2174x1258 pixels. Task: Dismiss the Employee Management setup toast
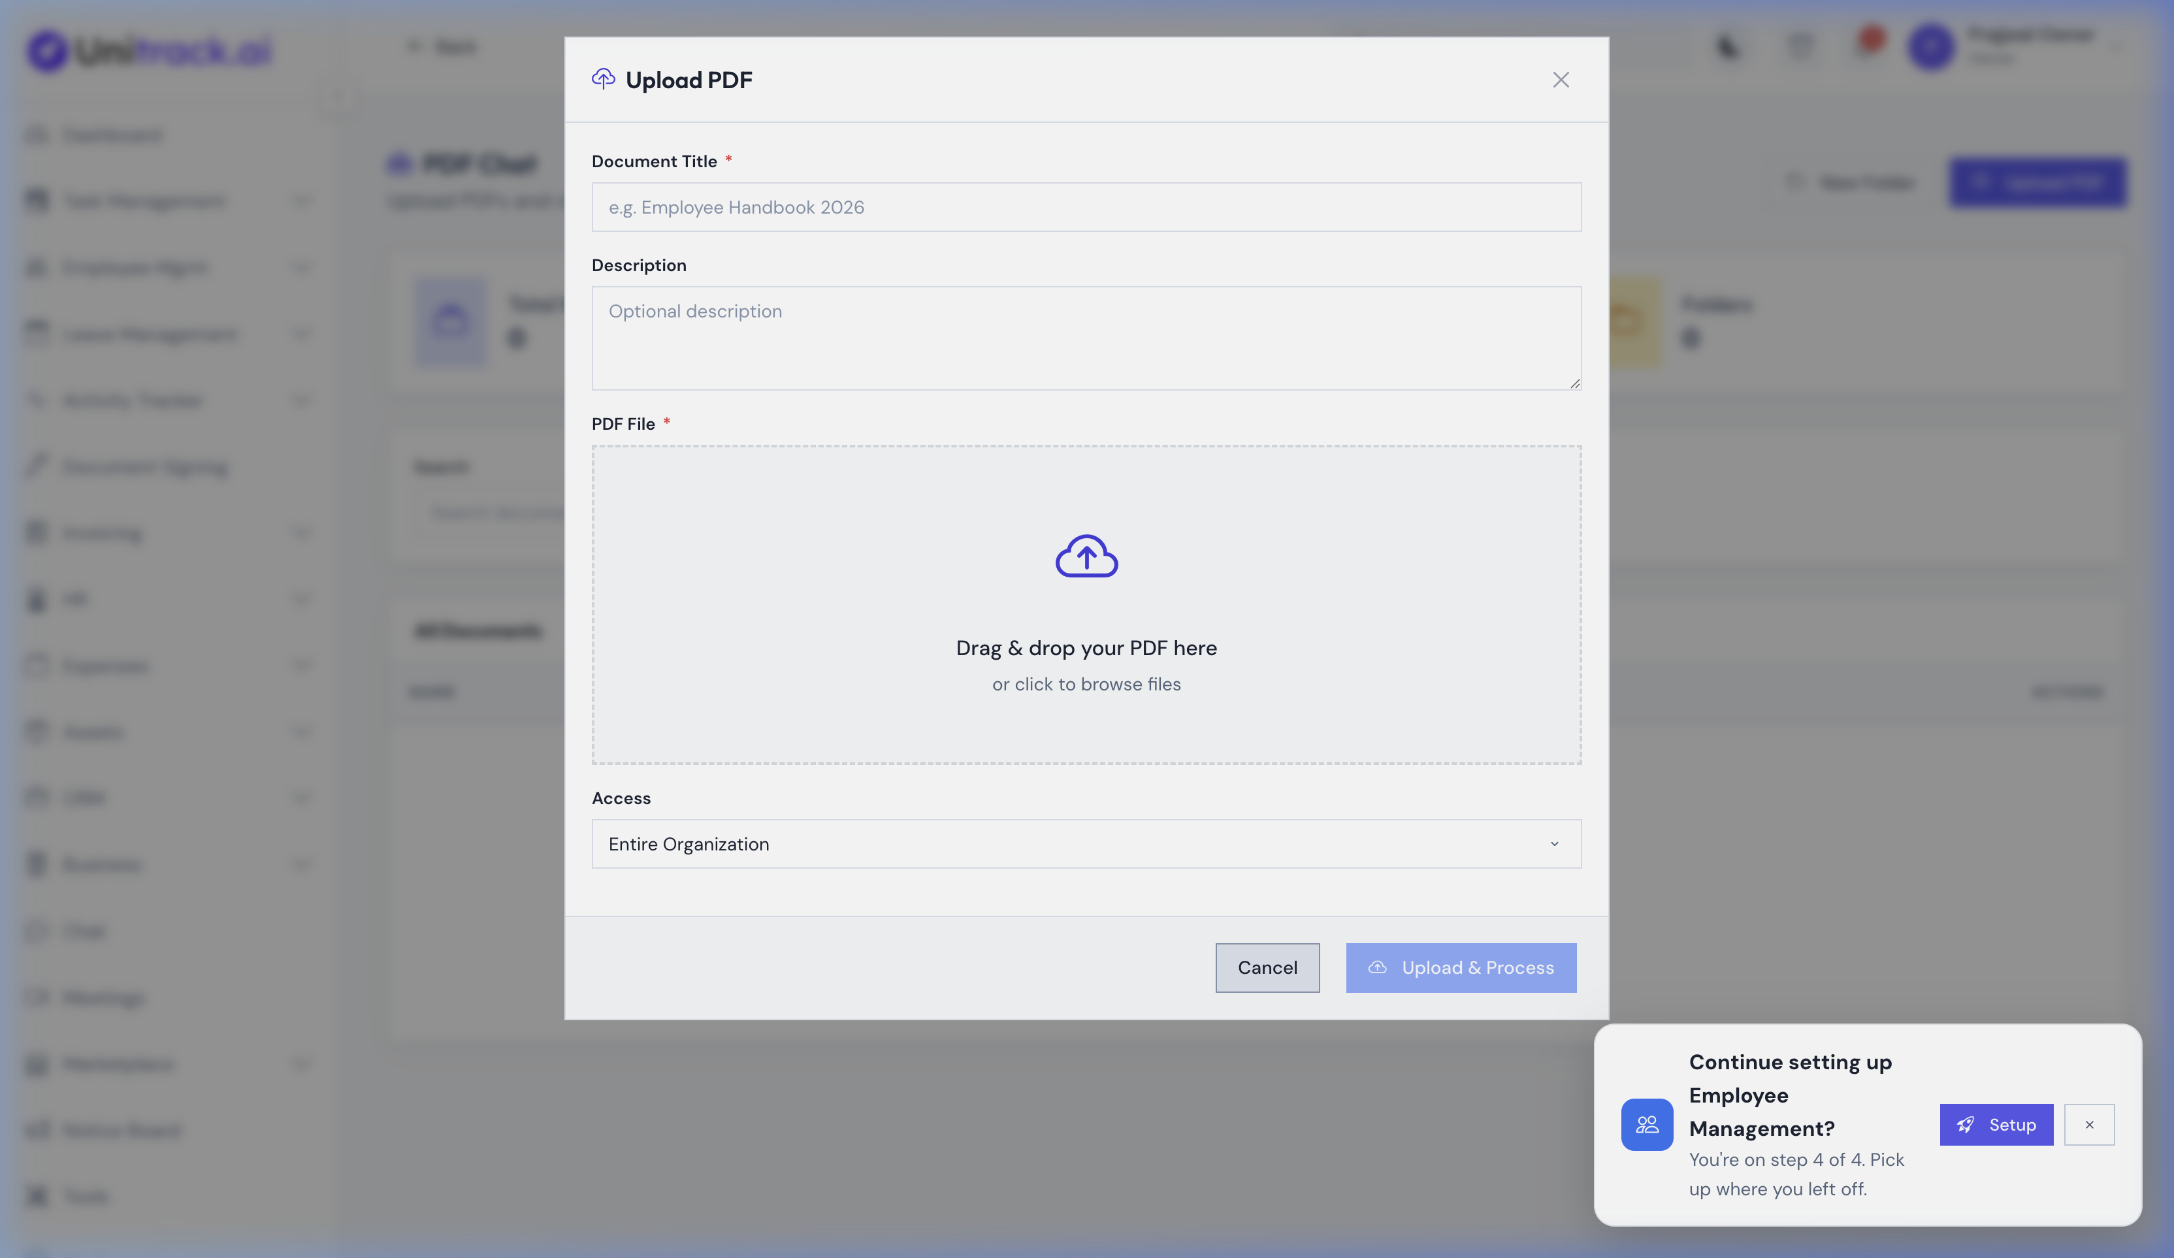coord(2090,1124)
